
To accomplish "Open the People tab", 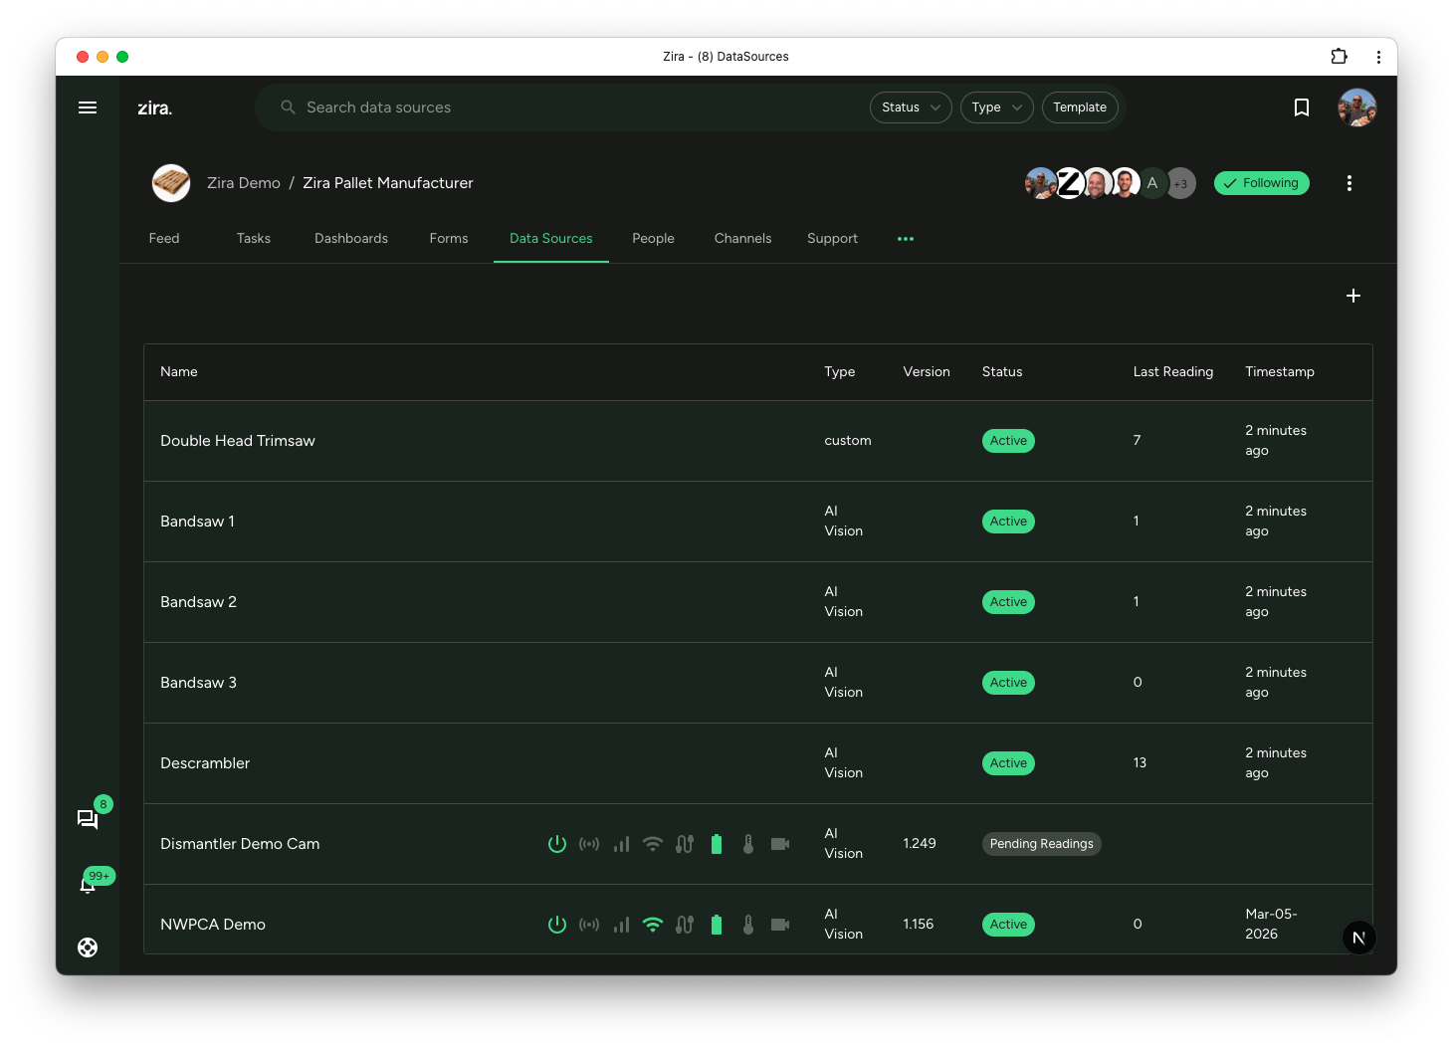I will [x=653, y=239].
